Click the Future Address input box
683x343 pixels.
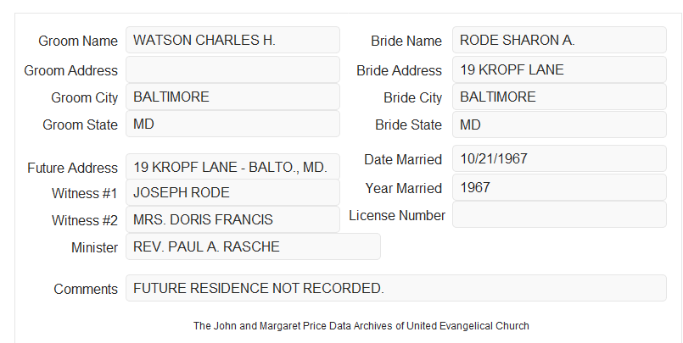pyautogui.click(x=232, y=167)
